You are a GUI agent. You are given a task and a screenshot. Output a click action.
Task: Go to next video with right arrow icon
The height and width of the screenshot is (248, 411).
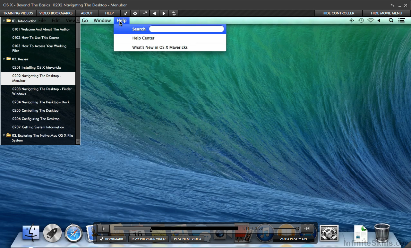pyautogui.click(x=164, y=13)
